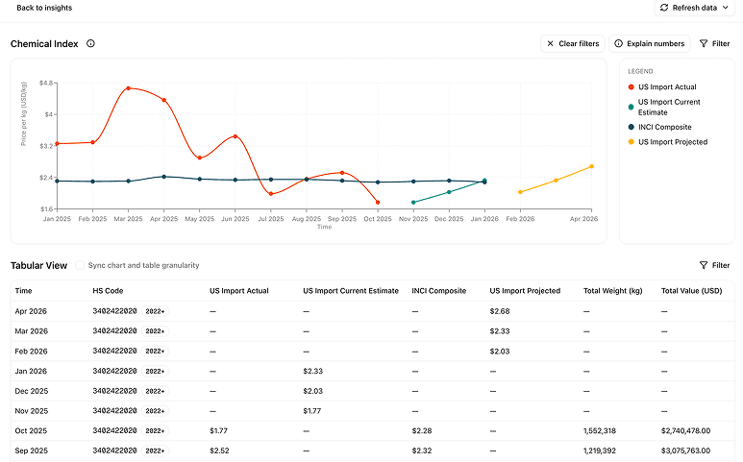Image resolution: width=743 pixels, height=462 pixels.
Task: Click the refresh icon in Refresh data
Action: point(664,8)
